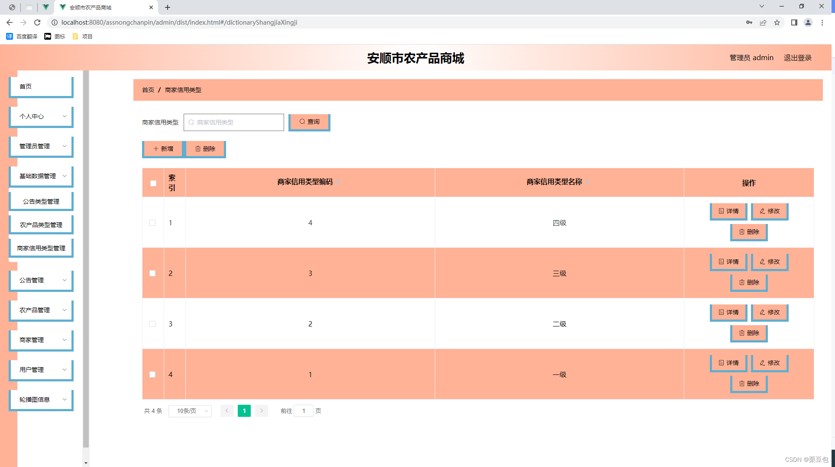
Task: Sort by 商家信用类型编码 column arrows
Action: coord(338,182)
